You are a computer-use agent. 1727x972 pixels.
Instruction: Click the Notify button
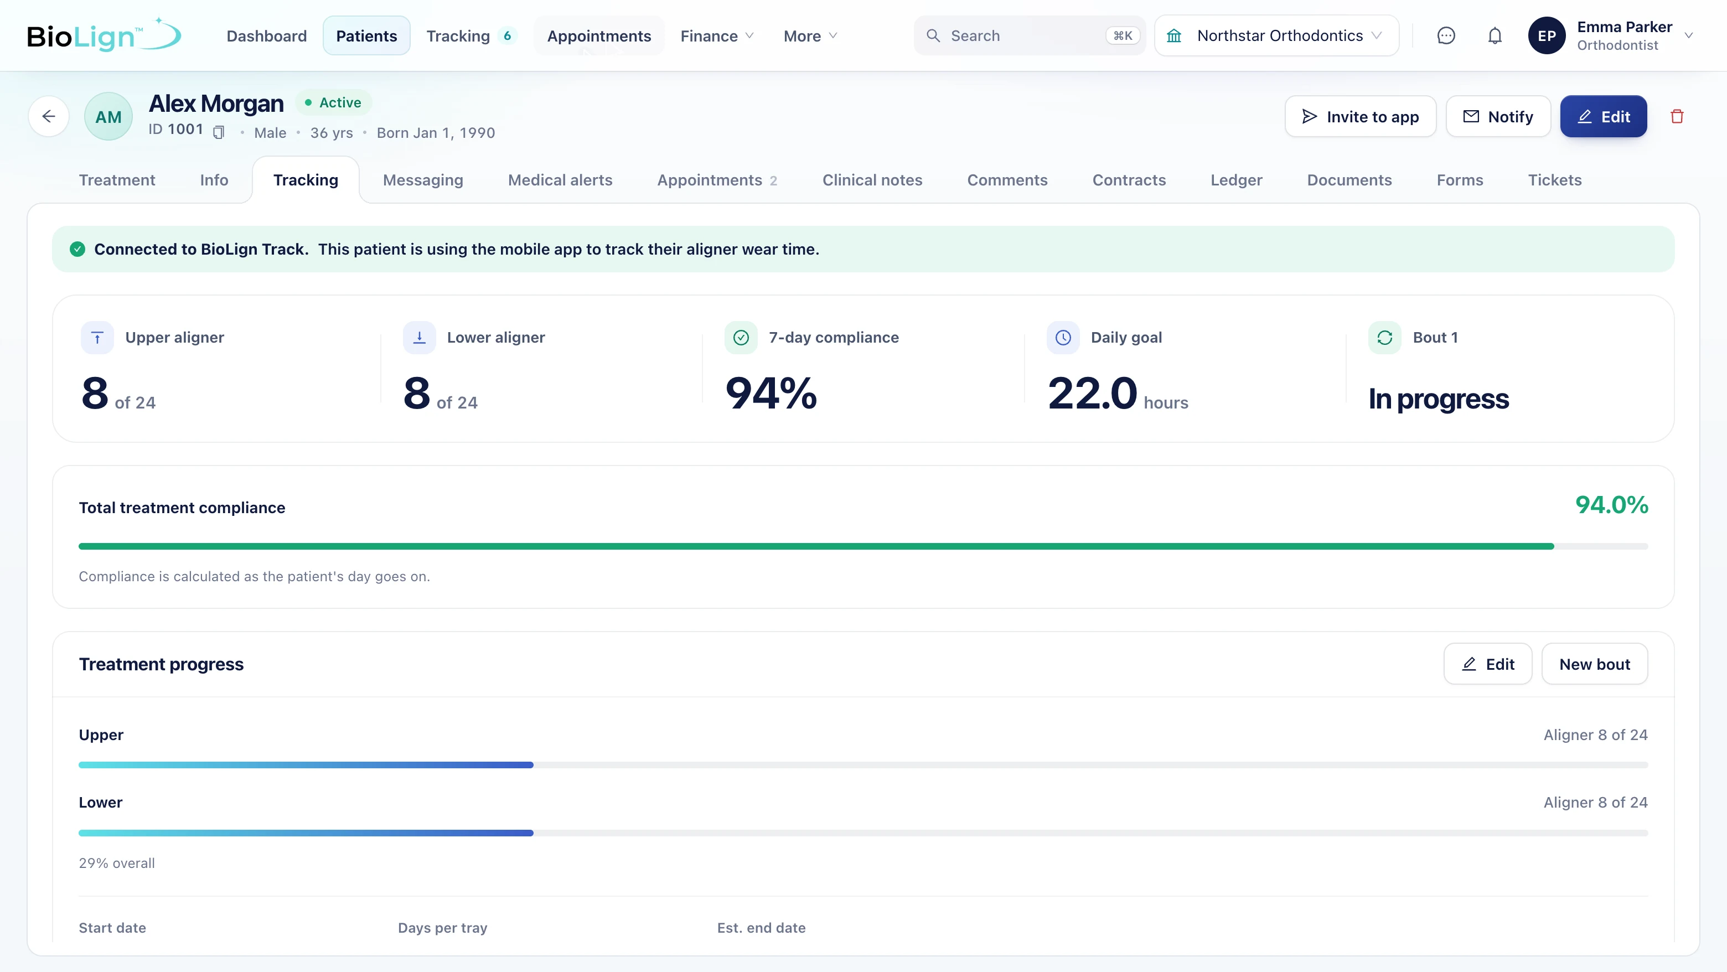click(x=1498, y=117)
